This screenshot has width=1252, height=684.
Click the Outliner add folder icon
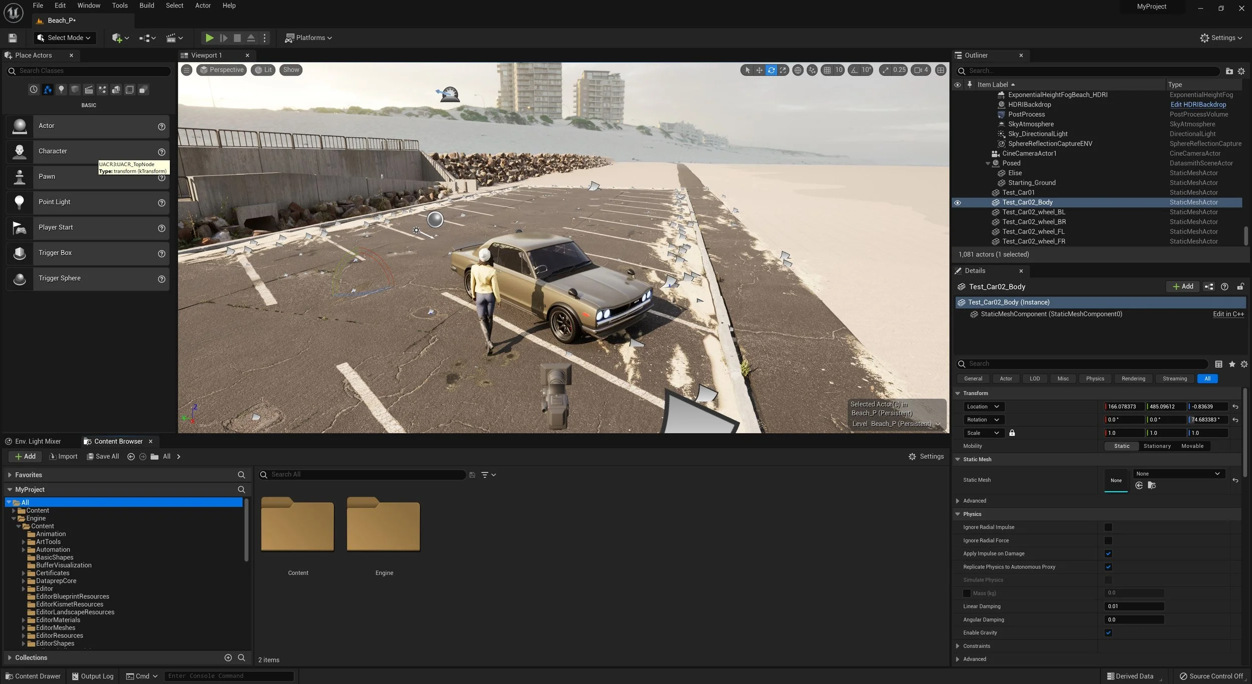1229,71
